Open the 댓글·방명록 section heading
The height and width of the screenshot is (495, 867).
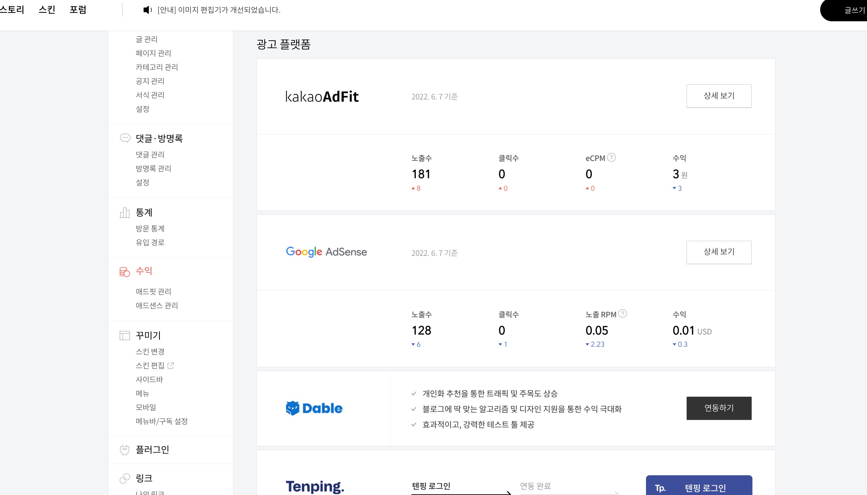(x=159, y=138)
